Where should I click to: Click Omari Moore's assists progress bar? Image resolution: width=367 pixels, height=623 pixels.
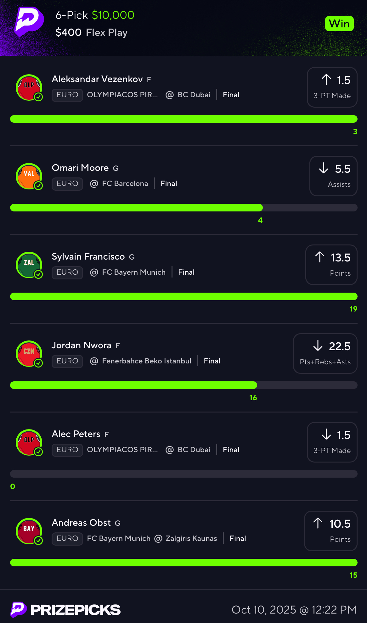click(183, 208)
